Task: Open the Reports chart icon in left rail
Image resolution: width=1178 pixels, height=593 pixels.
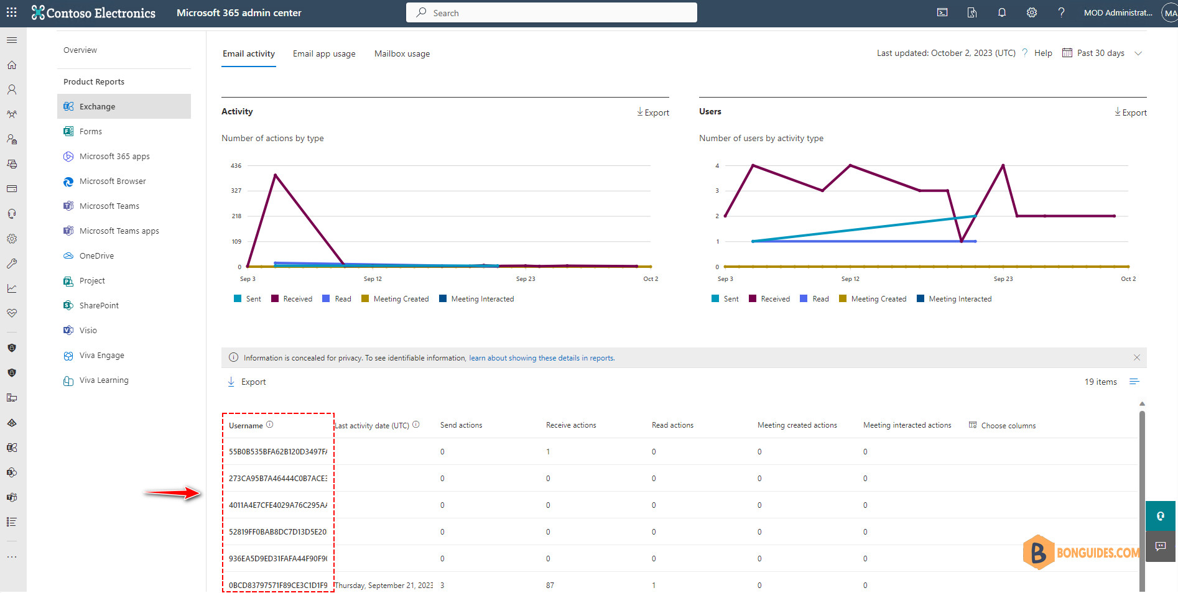Action: [12, 288]
